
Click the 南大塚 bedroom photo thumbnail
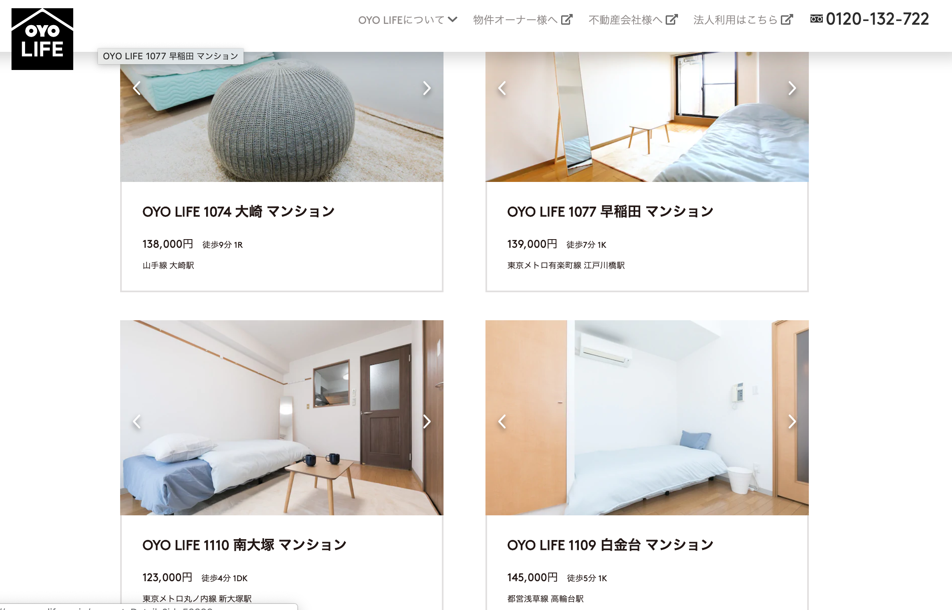282,418
